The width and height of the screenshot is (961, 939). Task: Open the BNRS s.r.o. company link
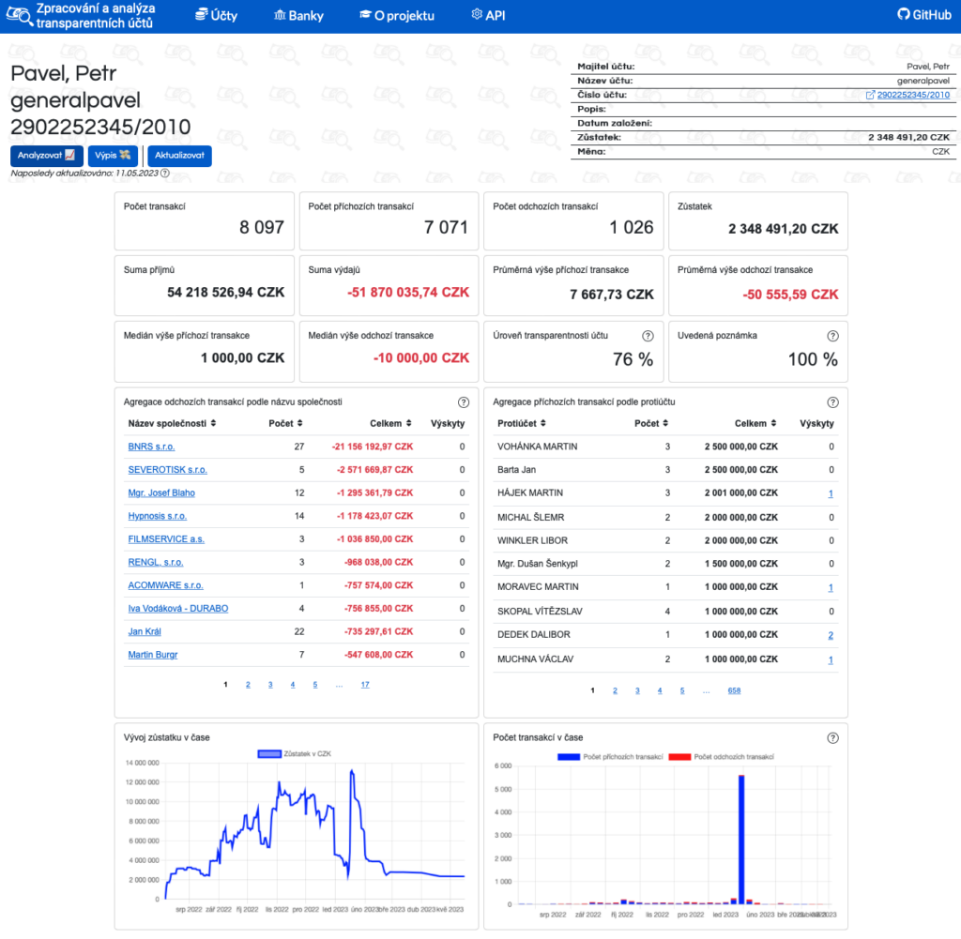coord(151,447)
